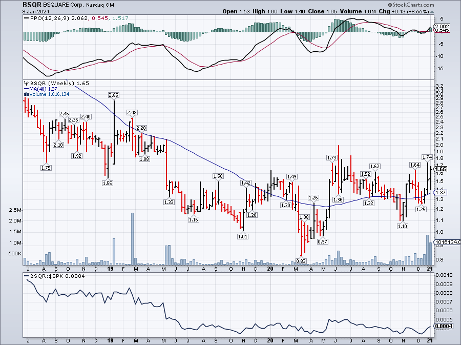The image size is (461, 345).
Task: Click the 1016134.0 volume flag on axis
Action: [448, 242]
